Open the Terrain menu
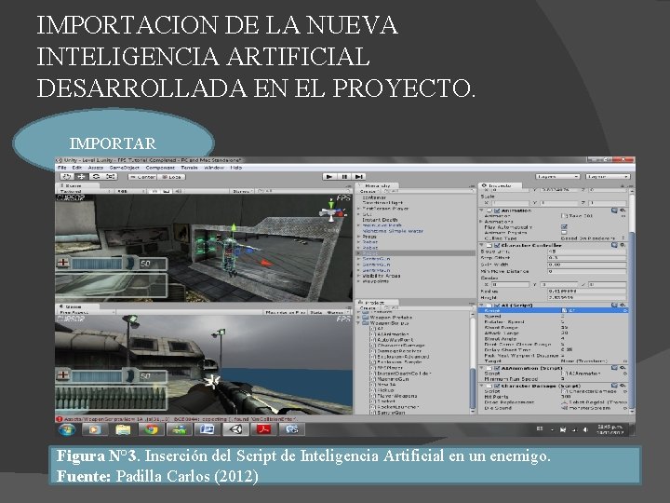670x503 pixels. [189, 168]
